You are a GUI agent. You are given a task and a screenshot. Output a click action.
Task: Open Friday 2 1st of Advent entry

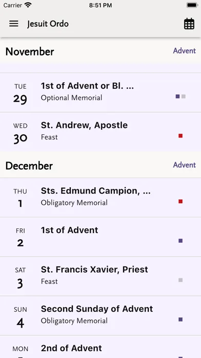point(100,237)
